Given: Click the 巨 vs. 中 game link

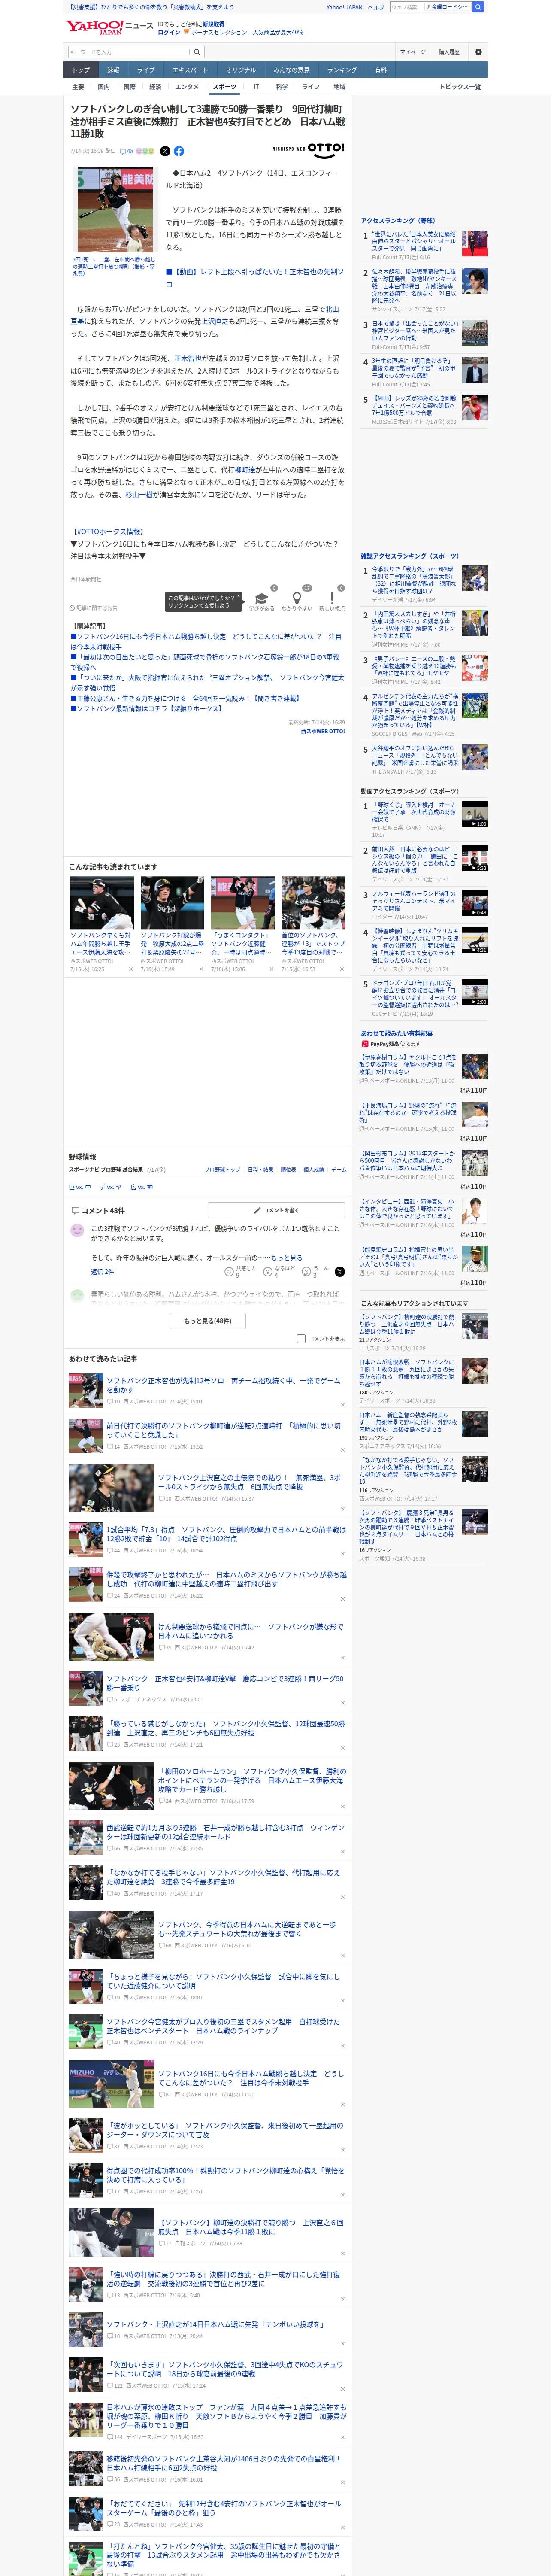Looking at the screenshot, I should 80,1187.
